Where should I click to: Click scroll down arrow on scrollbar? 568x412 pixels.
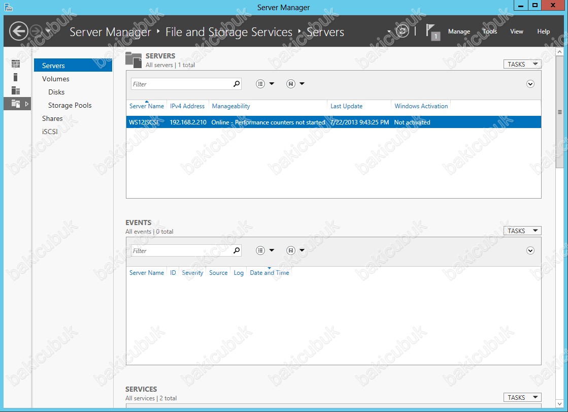(x=560, y=403)
